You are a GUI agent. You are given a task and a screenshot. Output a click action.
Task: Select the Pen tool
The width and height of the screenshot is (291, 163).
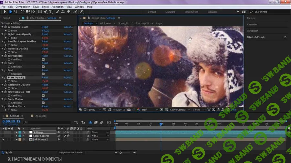45,12
